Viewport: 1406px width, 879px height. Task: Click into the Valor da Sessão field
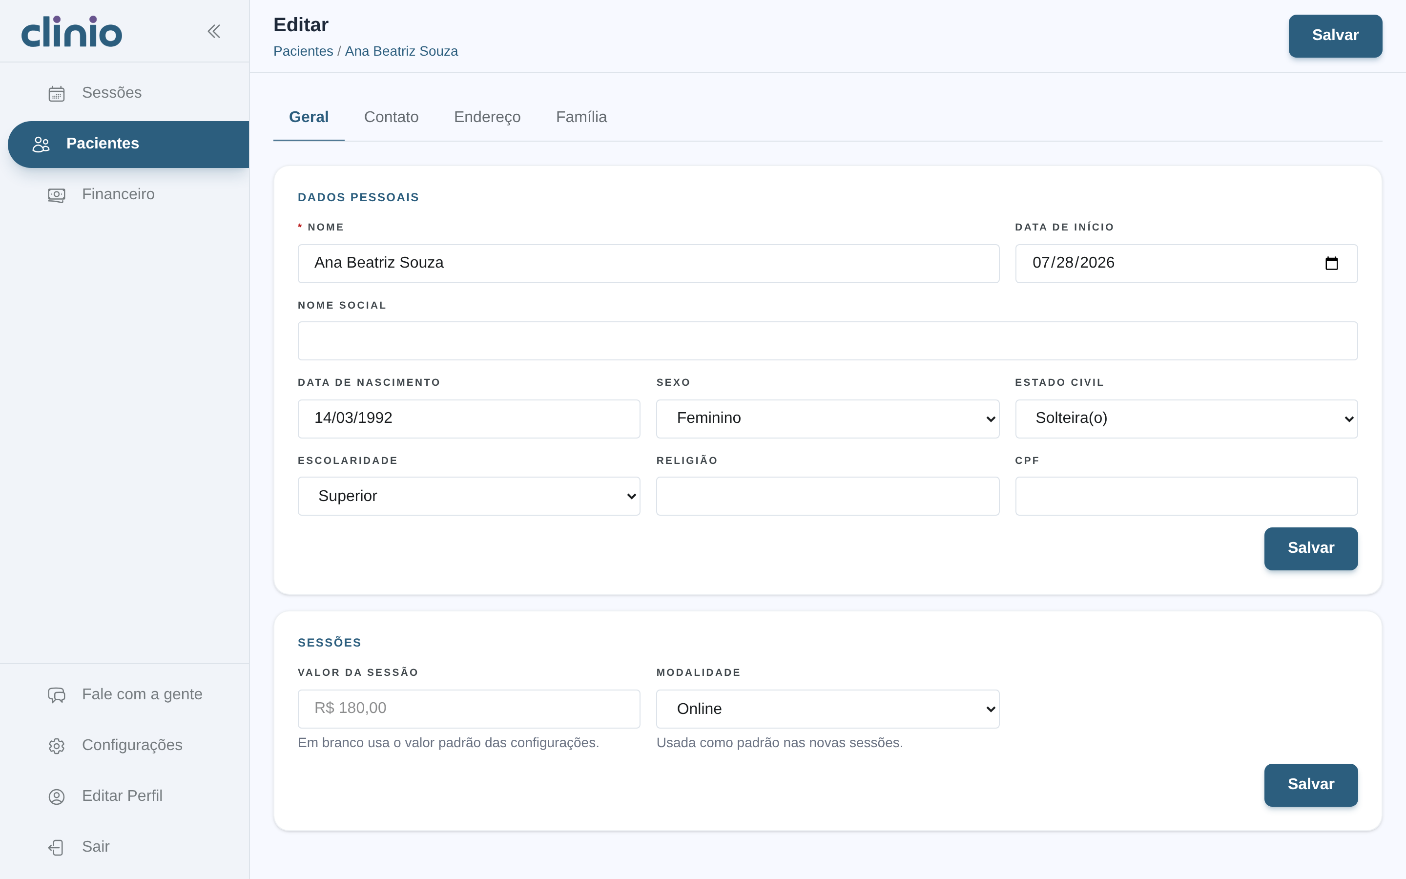(469, 709)
